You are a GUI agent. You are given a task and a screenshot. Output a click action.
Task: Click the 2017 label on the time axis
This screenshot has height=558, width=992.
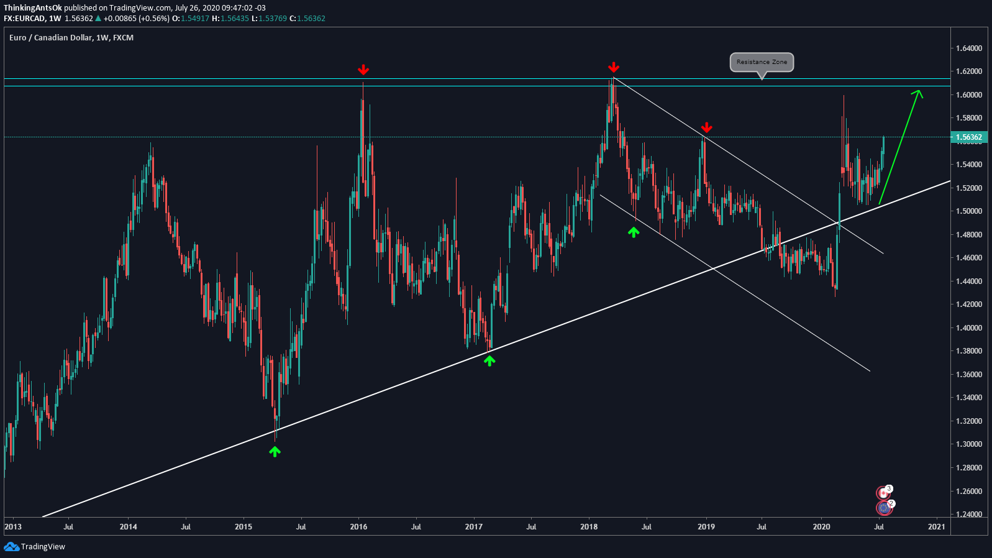(x=474, y=527)
